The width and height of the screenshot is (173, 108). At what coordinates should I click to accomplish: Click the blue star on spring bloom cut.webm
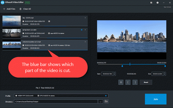click(82, 30)
